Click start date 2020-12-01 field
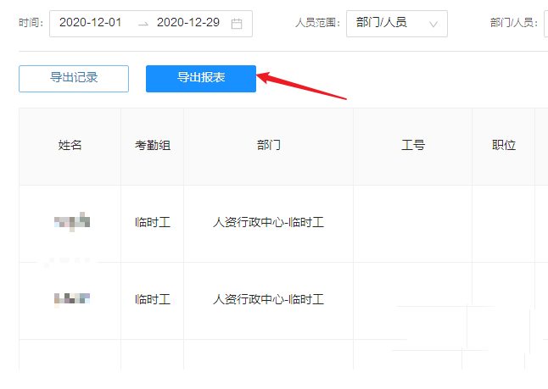 coord(91,23)
